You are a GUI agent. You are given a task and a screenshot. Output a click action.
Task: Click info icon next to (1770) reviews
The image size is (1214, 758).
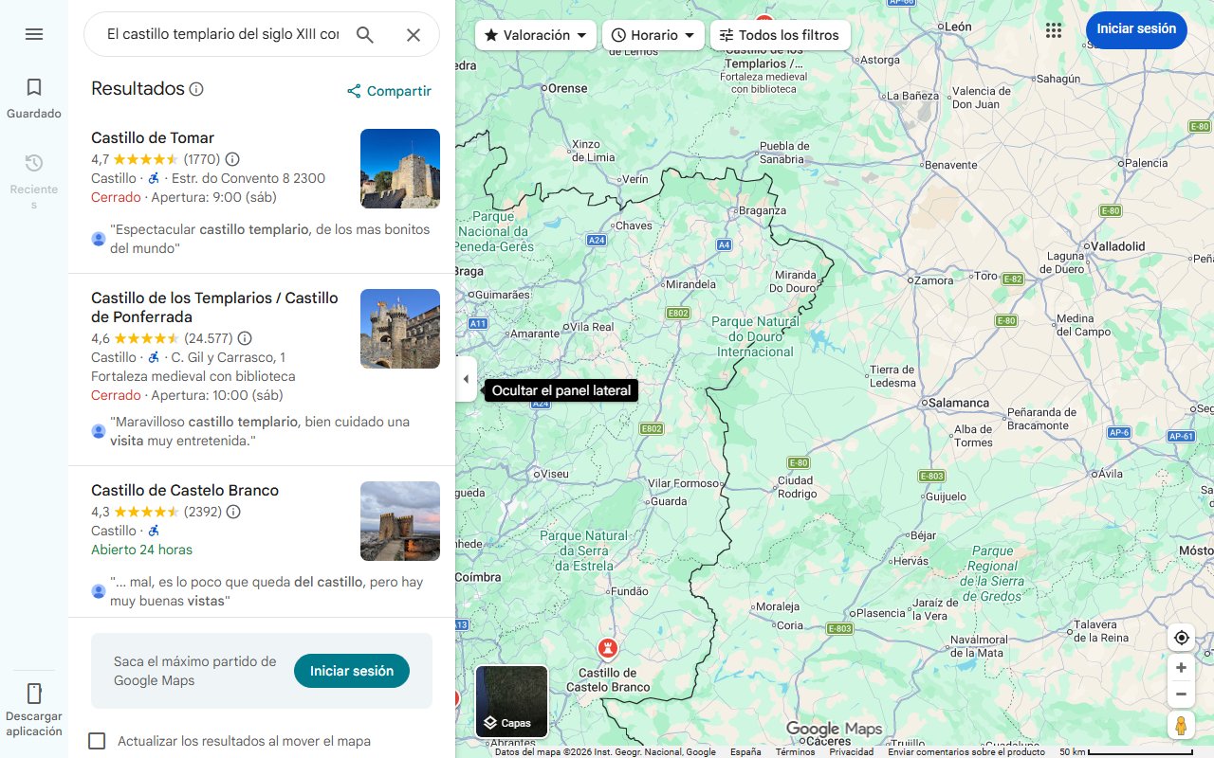tap(232, 159)
